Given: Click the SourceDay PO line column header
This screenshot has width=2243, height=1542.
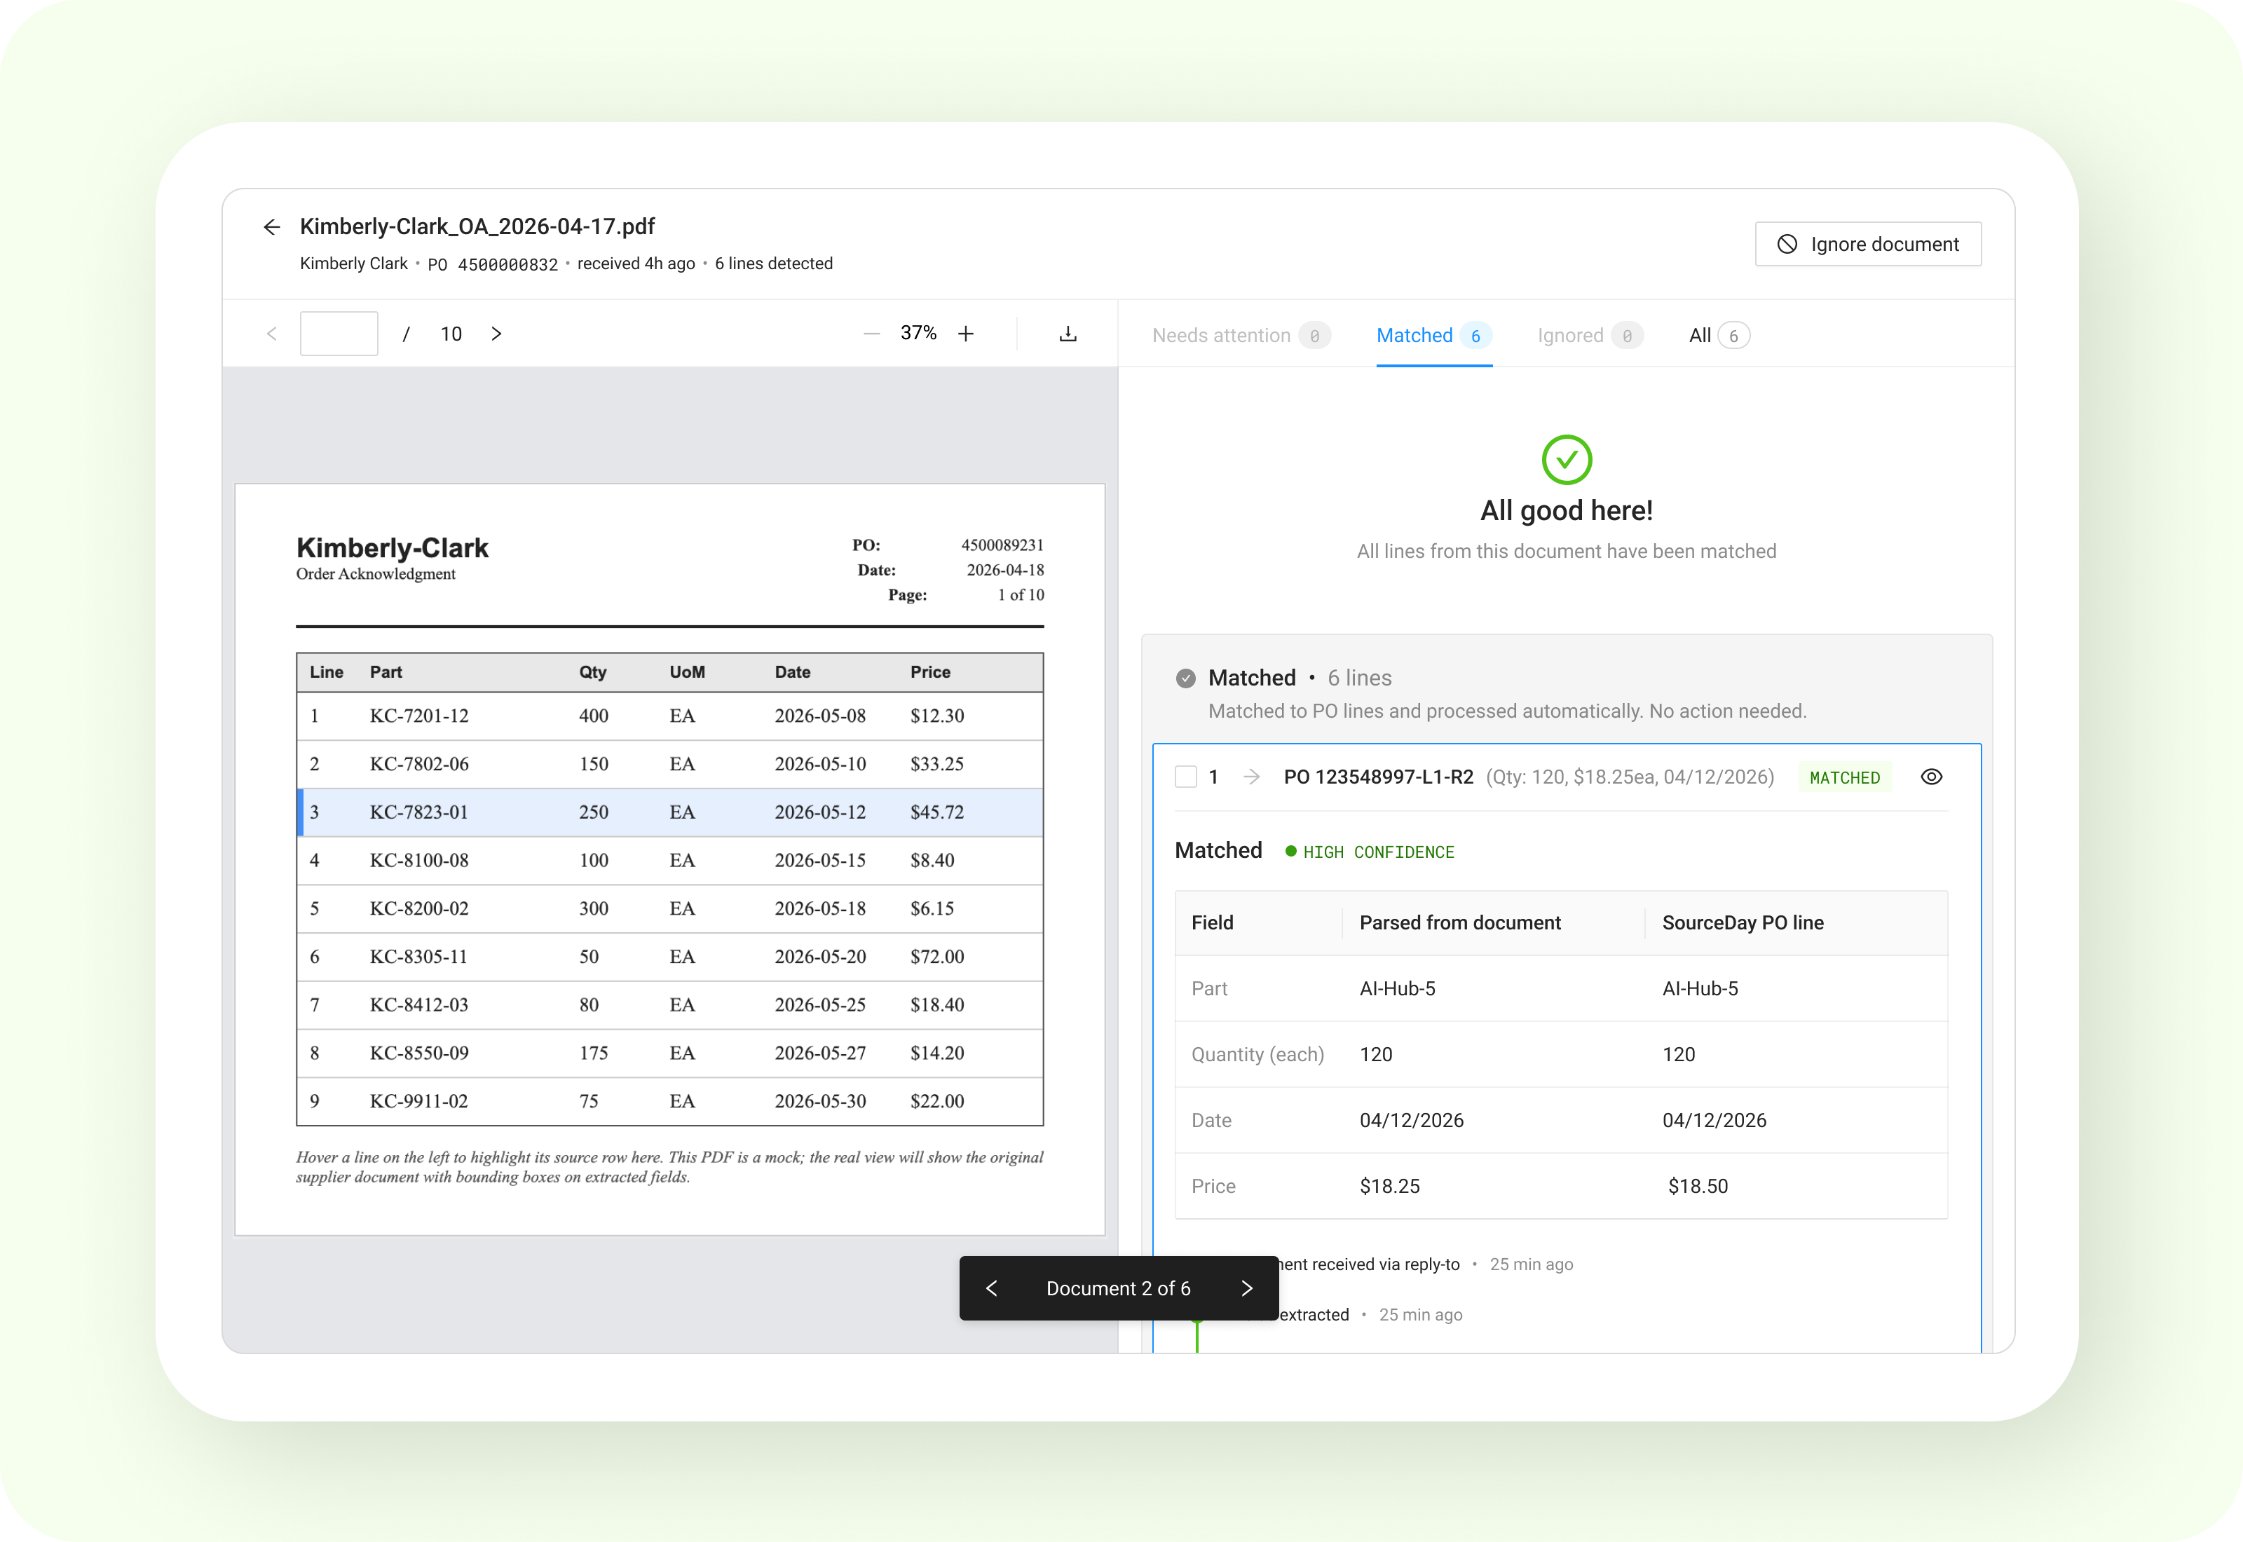Looking at the screenshot, I should (1743, 922).
